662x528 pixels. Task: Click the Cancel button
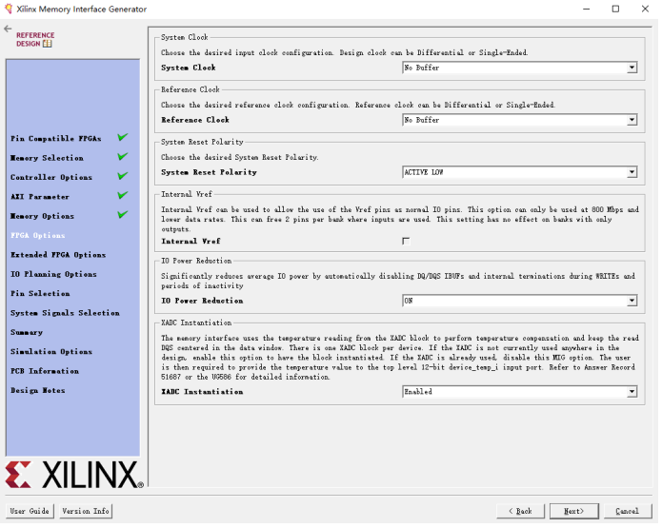point(628,511)
